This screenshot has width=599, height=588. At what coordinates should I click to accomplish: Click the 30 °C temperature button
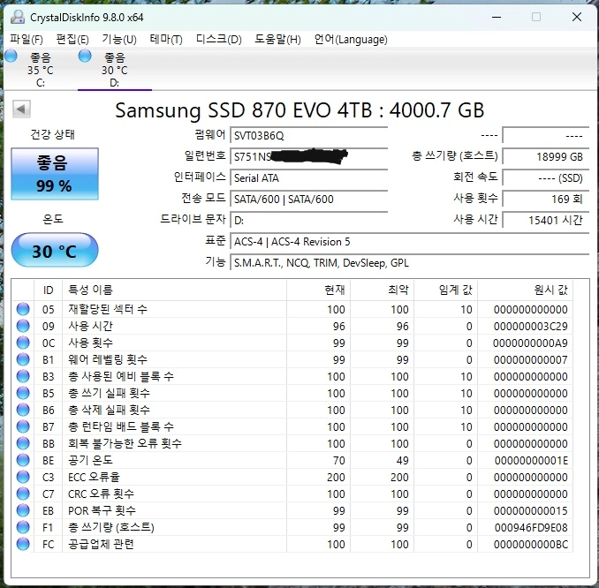click(x=55, y=250)
